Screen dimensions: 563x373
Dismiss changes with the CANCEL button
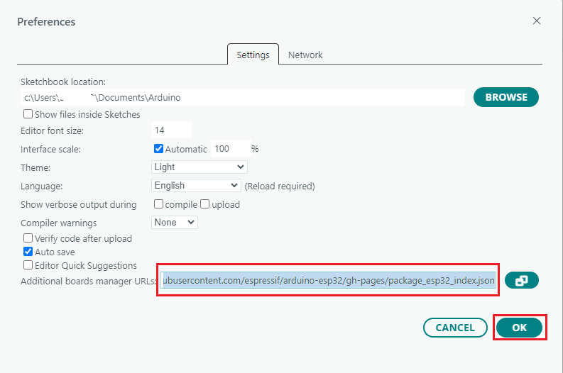pos(455,328)
